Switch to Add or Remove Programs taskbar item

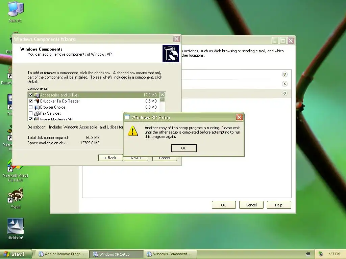[62, 254]
